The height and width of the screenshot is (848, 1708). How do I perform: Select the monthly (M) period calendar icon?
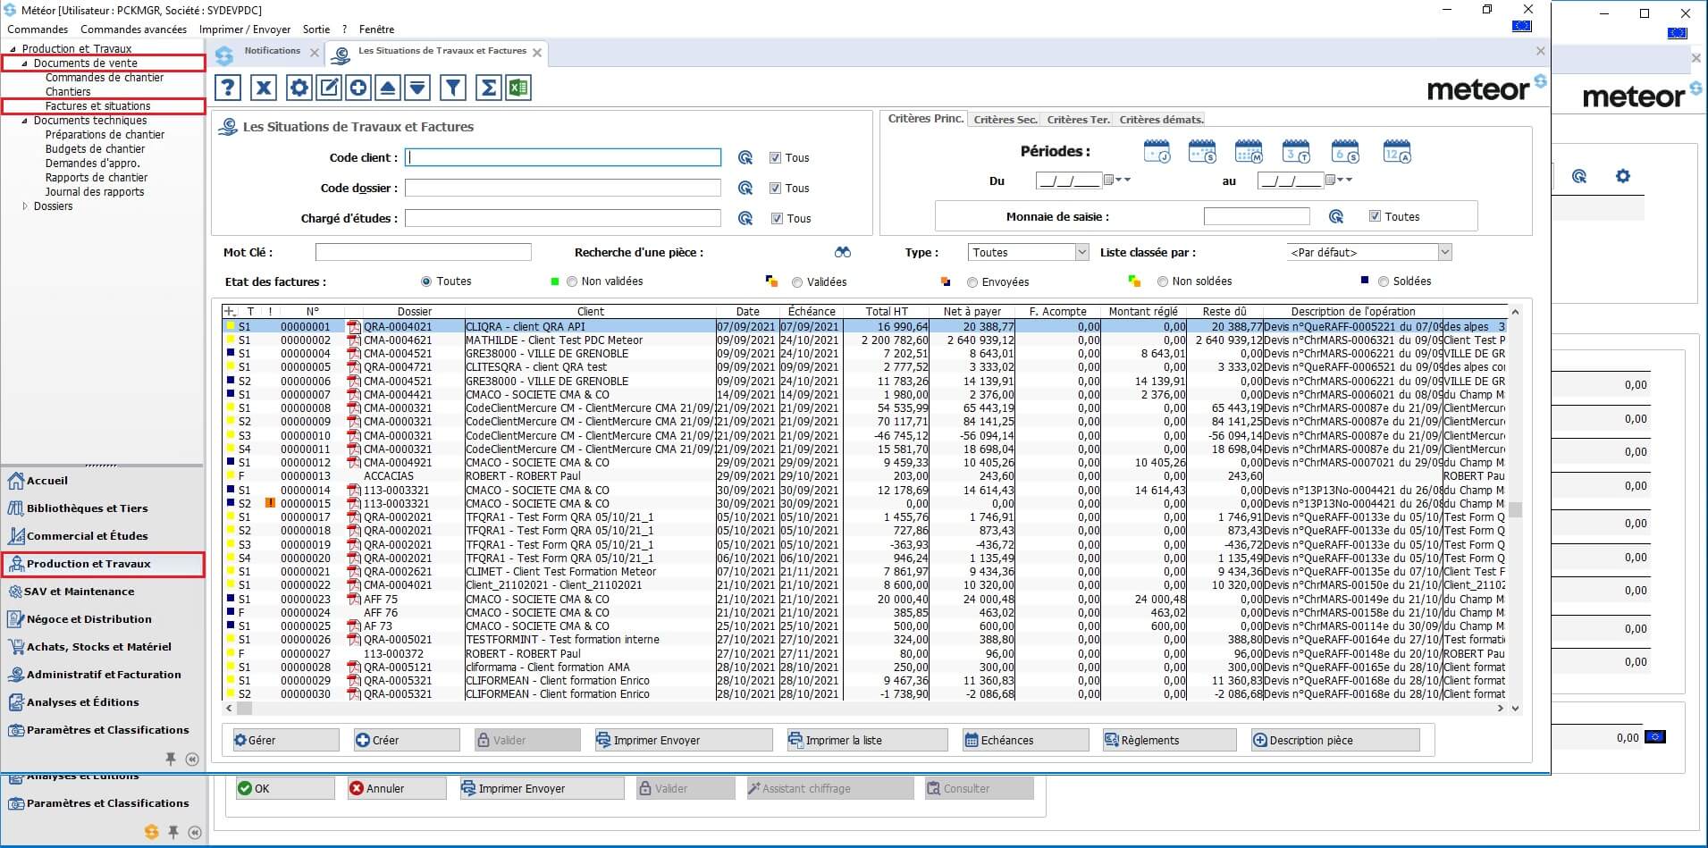coord(1249,152)
